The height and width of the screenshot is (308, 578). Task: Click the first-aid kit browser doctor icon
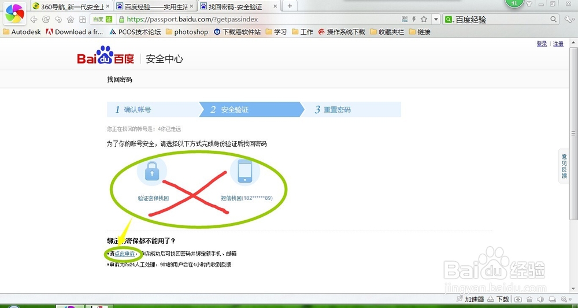(518, 299)
